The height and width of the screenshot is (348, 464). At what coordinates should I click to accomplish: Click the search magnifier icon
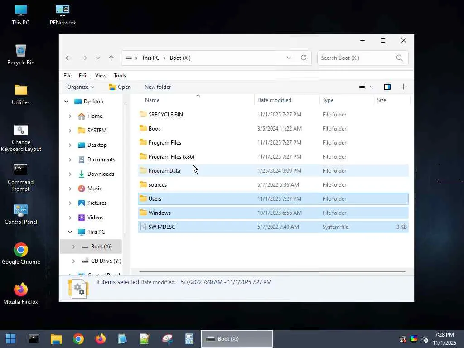click(400, 58)
